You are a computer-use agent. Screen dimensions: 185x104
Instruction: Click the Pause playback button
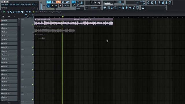(x=52, y=6)
